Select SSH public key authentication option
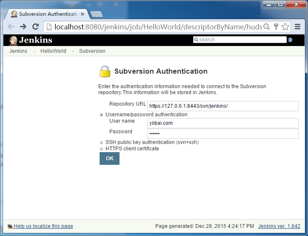This screenshot has width=308, height=236. coord(101,142)
